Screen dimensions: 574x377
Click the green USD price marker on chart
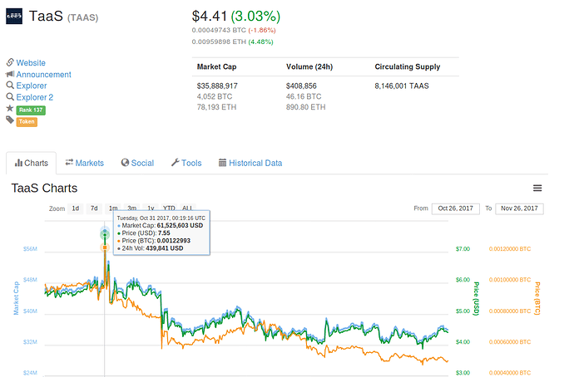[x=105, y=235]
